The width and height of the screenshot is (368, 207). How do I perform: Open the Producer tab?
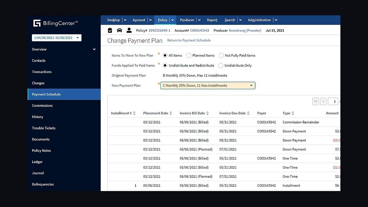coord(187,20)
